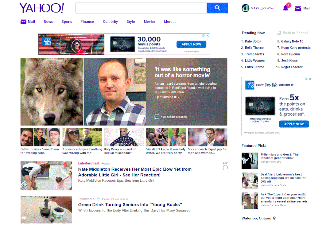
Task: Click the 'I just kicked it' link
Action: tap(167, 97)
